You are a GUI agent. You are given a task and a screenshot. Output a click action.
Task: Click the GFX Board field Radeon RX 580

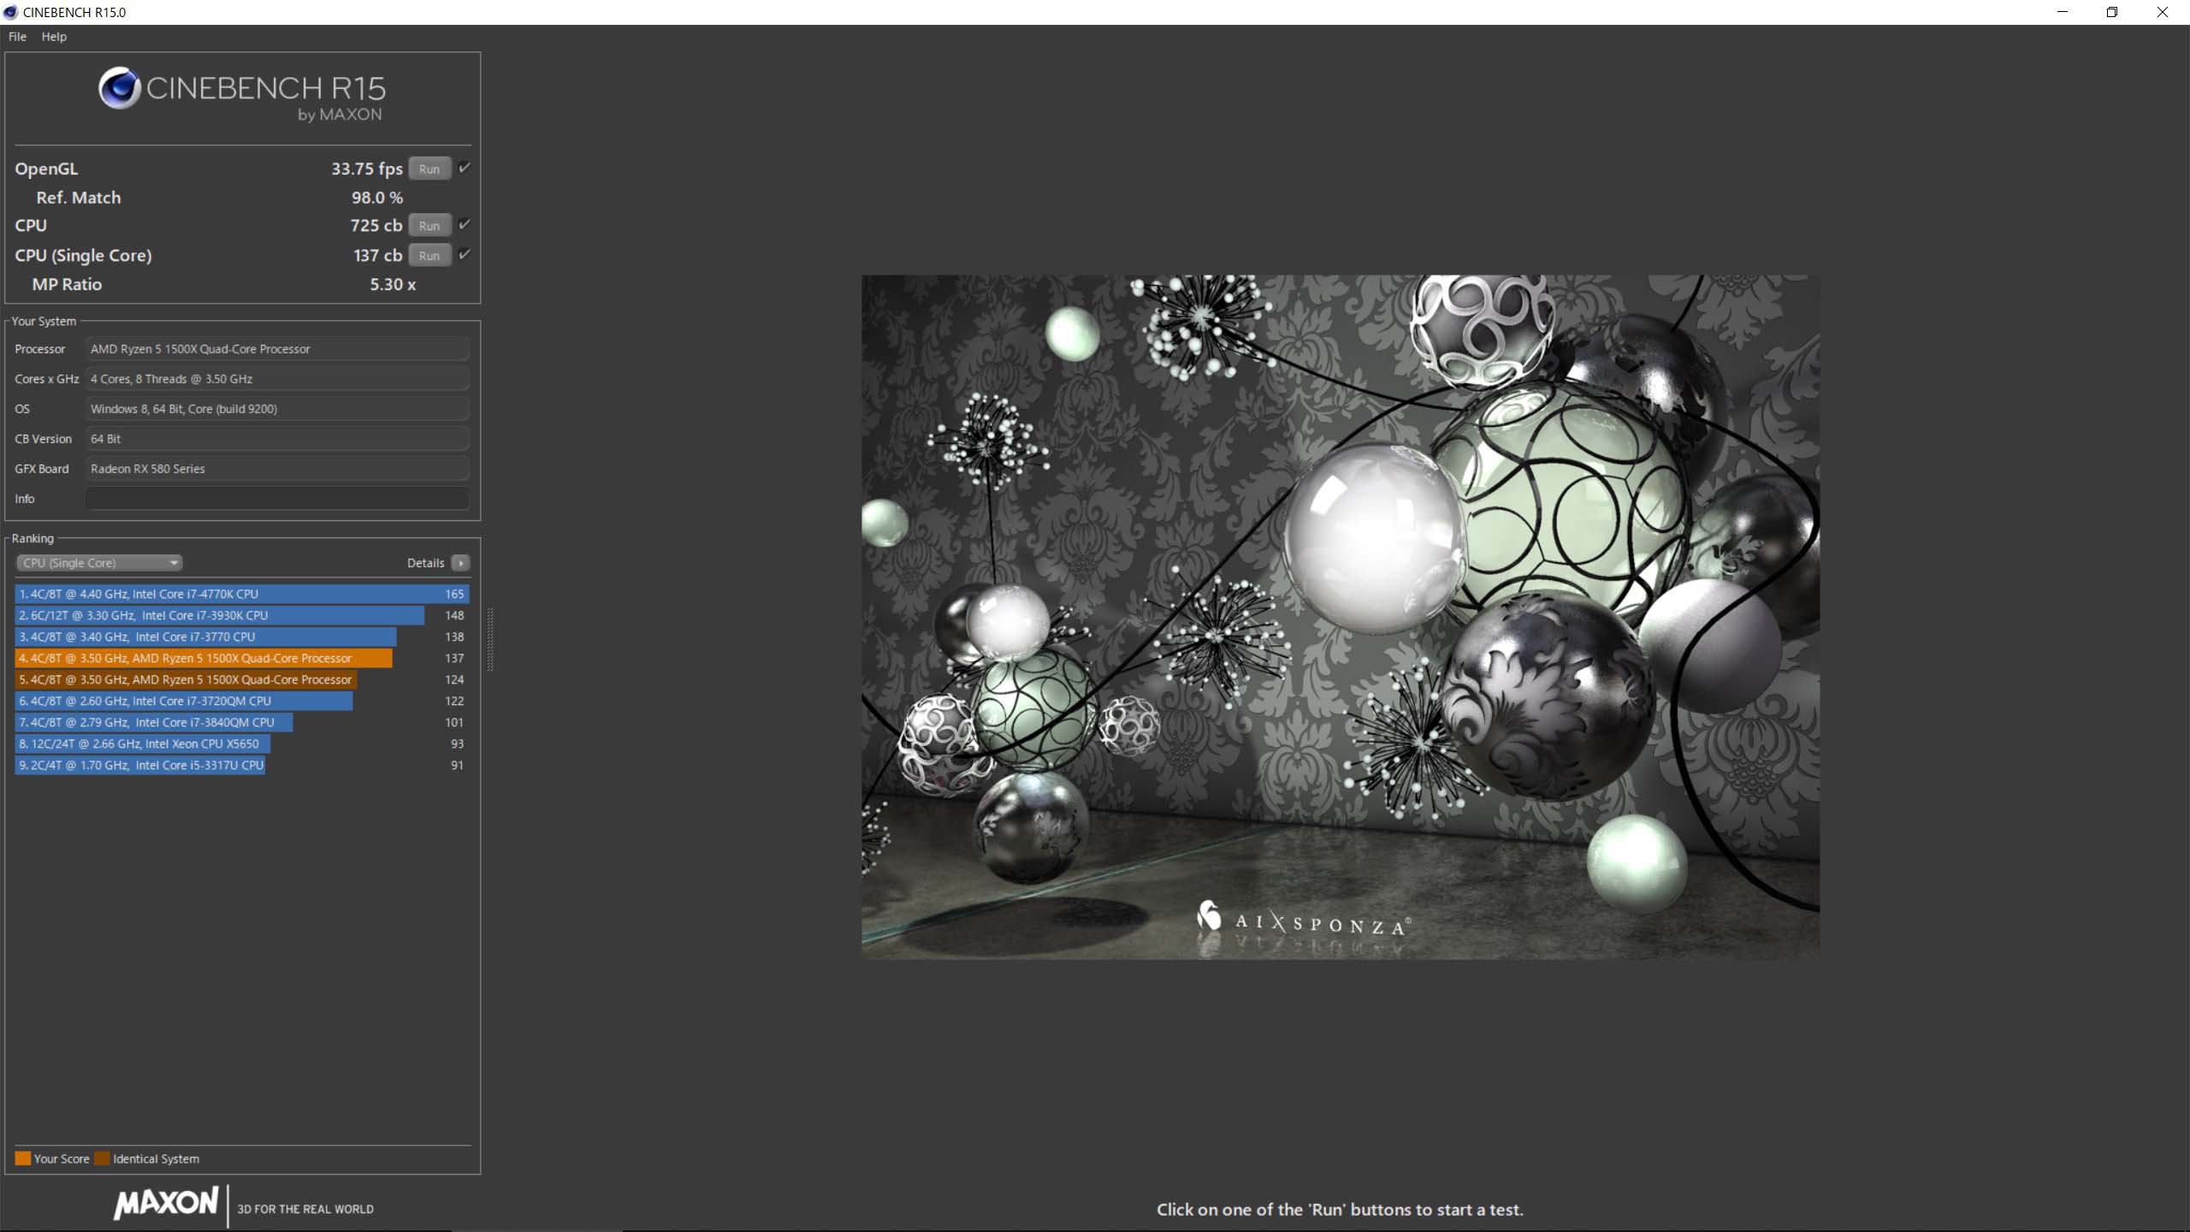(x=277, y=469)
